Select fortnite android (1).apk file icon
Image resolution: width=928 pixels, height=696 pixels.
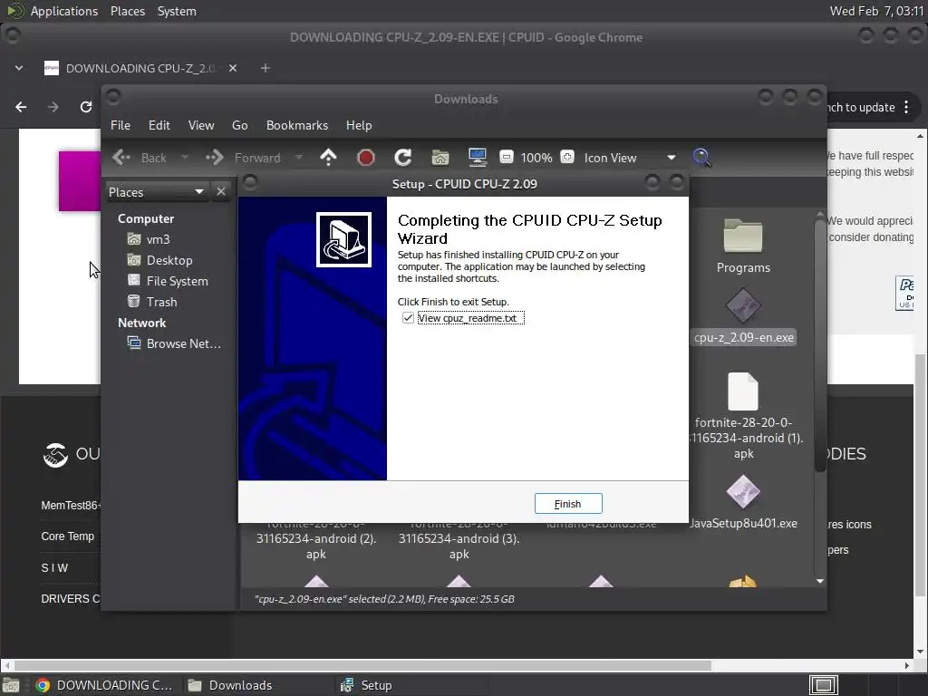pyautogui.click(x=743, y=391)
